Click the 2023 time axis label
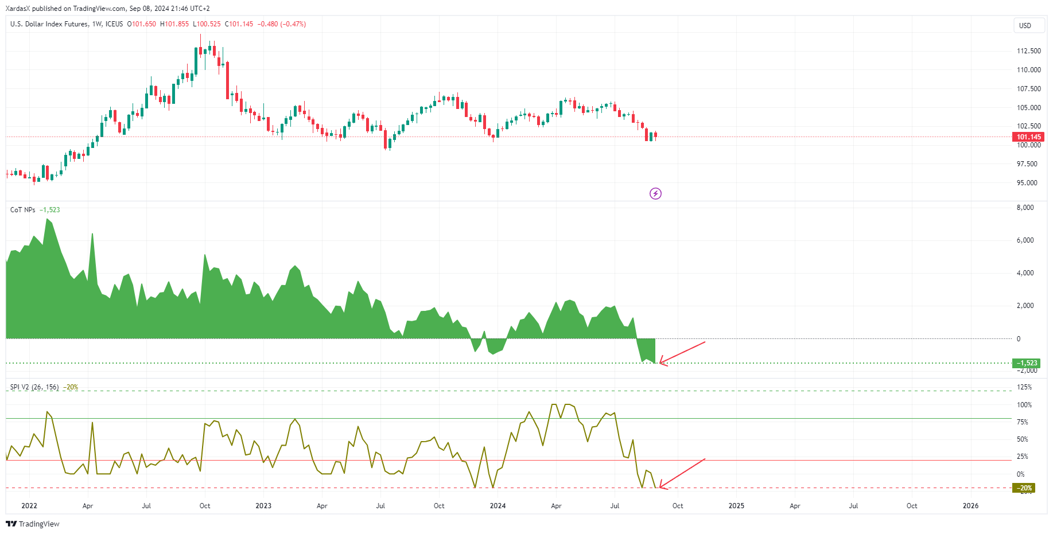The image size is (1053, 534). point(263,506)
